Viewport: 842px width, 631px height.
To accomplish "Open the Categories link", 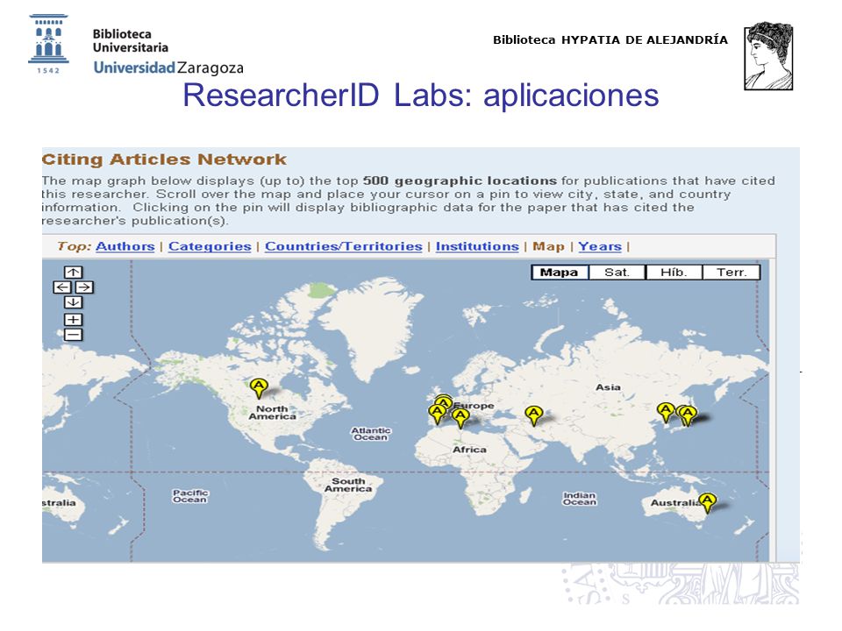I will [x=210, y=246].
